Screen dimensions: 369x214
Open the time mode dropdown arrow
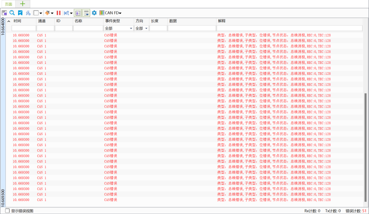71,13
